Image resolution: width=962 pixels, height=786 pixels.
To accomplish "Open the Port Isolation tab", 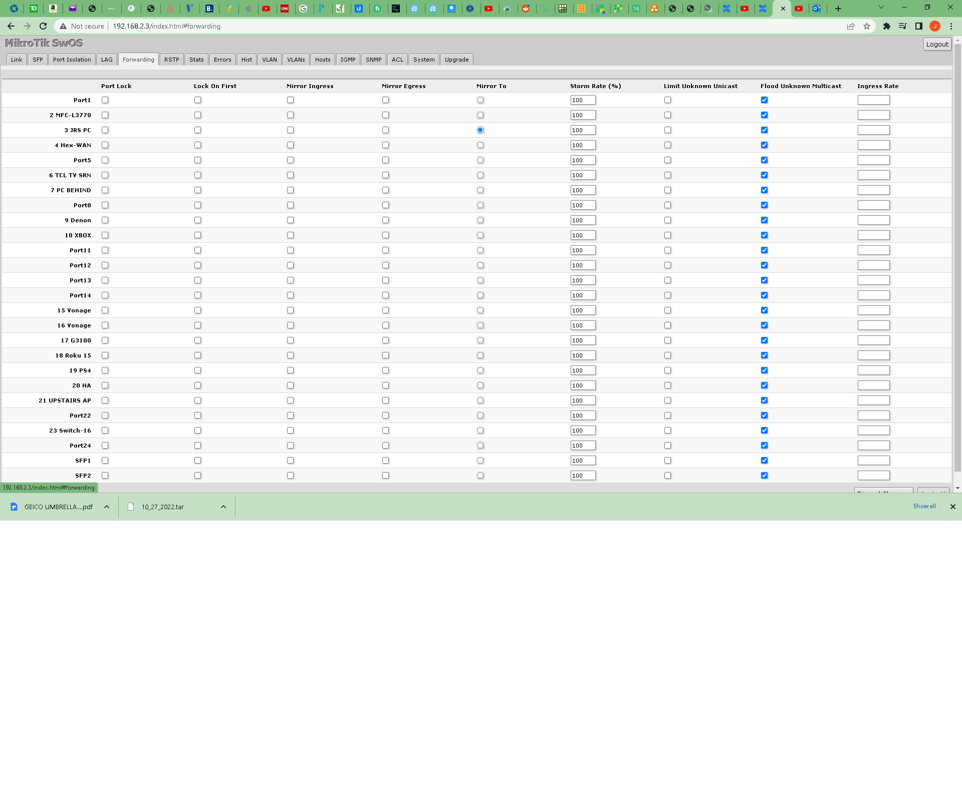I will click(x=72, y=60).
